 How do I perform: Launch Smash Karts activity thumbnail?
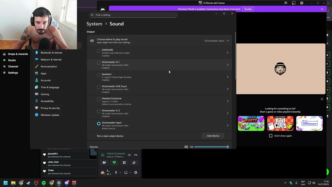(251, 123)
